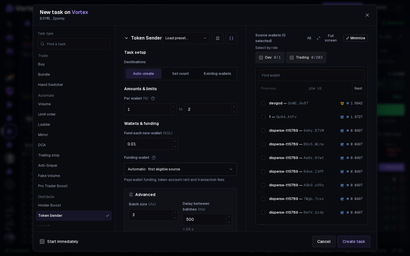This screenshot has width=410, height=256.
Task: Select Fake Volume task type
Action: click(74, 176)
